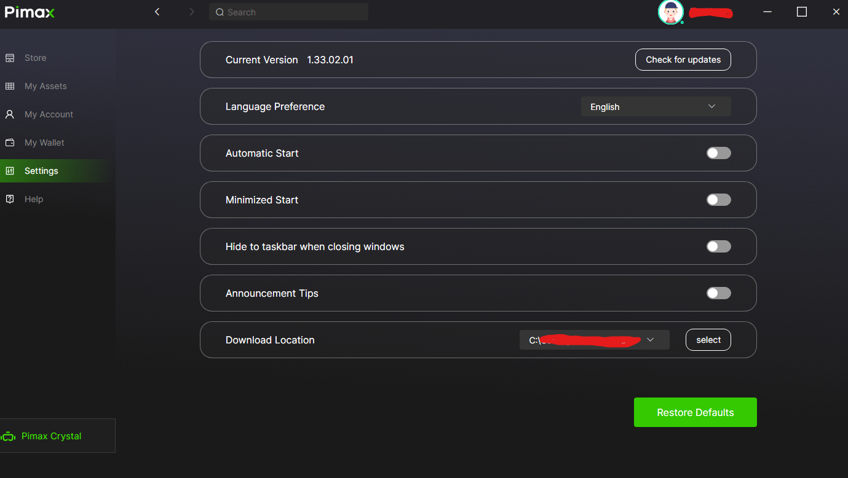This screenshot has width=848, height=478.
Task: Click the My Account person icon
Action: (10, 114)
